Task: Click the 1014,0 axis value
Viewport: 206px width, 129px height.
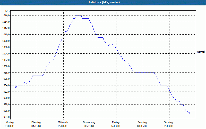Action: (x=6, y=22)
